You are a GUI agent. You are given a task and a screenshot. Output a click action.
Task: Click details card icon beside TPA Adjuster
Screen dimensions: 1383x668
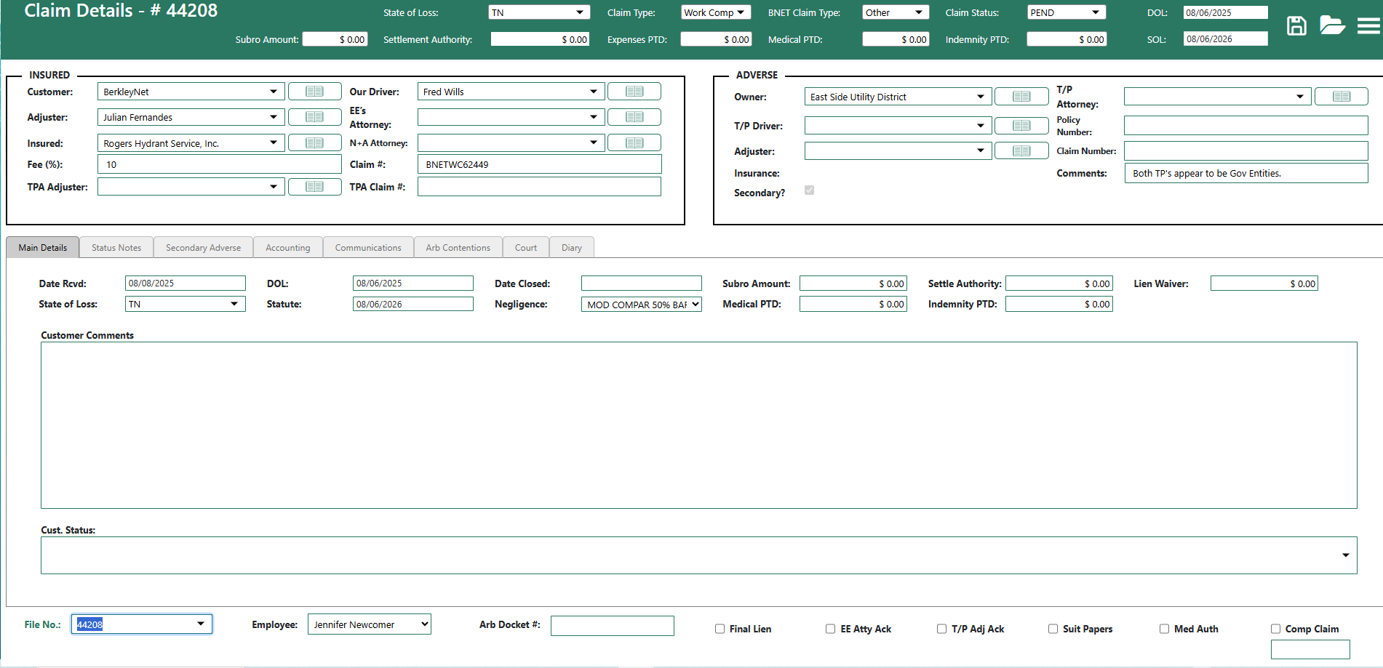314,187
